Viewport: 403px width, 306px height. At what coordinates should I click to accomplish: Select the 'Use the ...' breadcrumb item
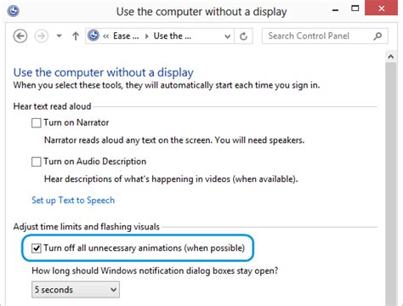tap(173, 37)
